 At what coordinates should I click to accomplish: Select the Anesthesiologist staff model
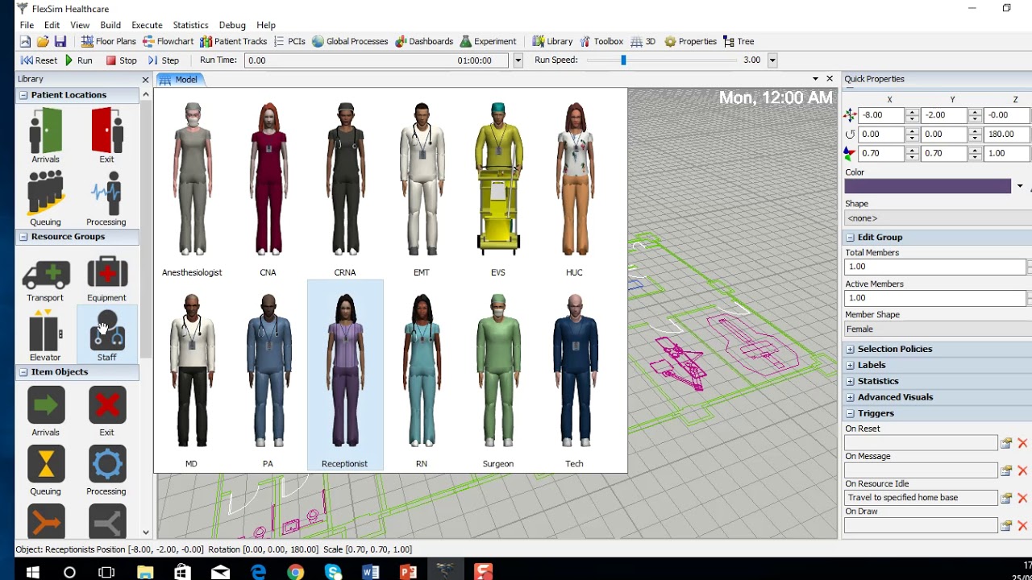pyautogui.click(x=192, y=188)
